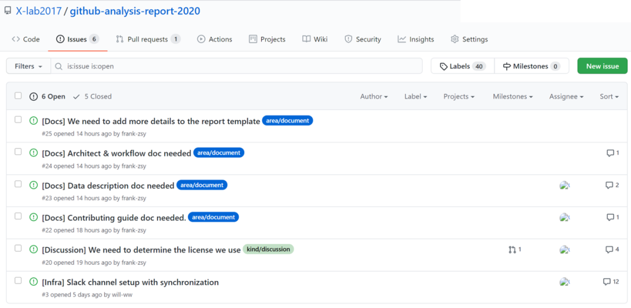Screen dimensions: 631x308
Task: Click assignee avatar on Data description issue
Action: click(564, 185)
